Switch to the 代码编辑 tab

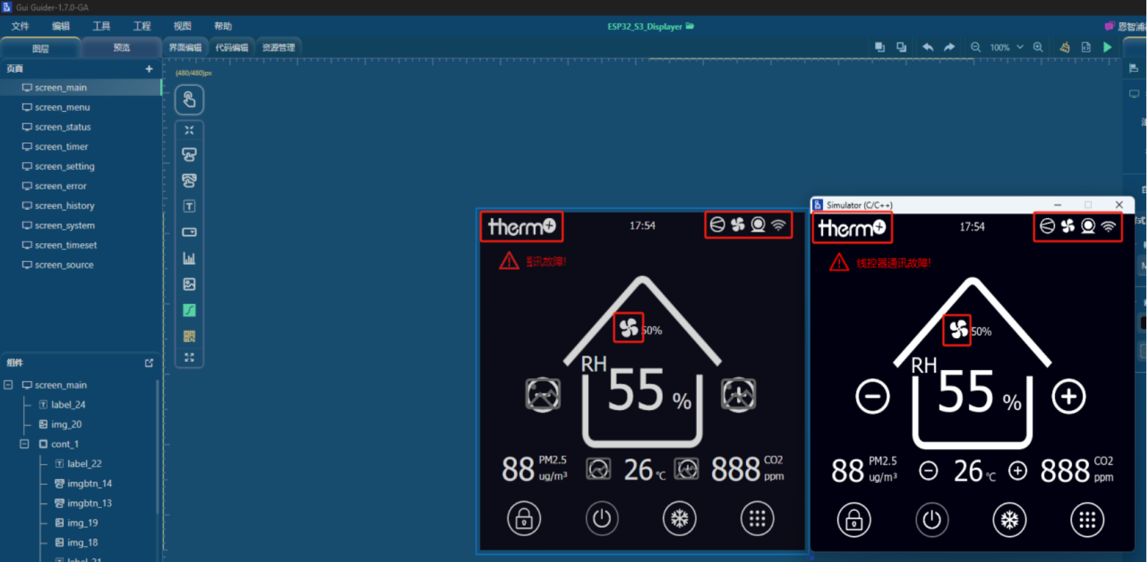pos(232,48)
